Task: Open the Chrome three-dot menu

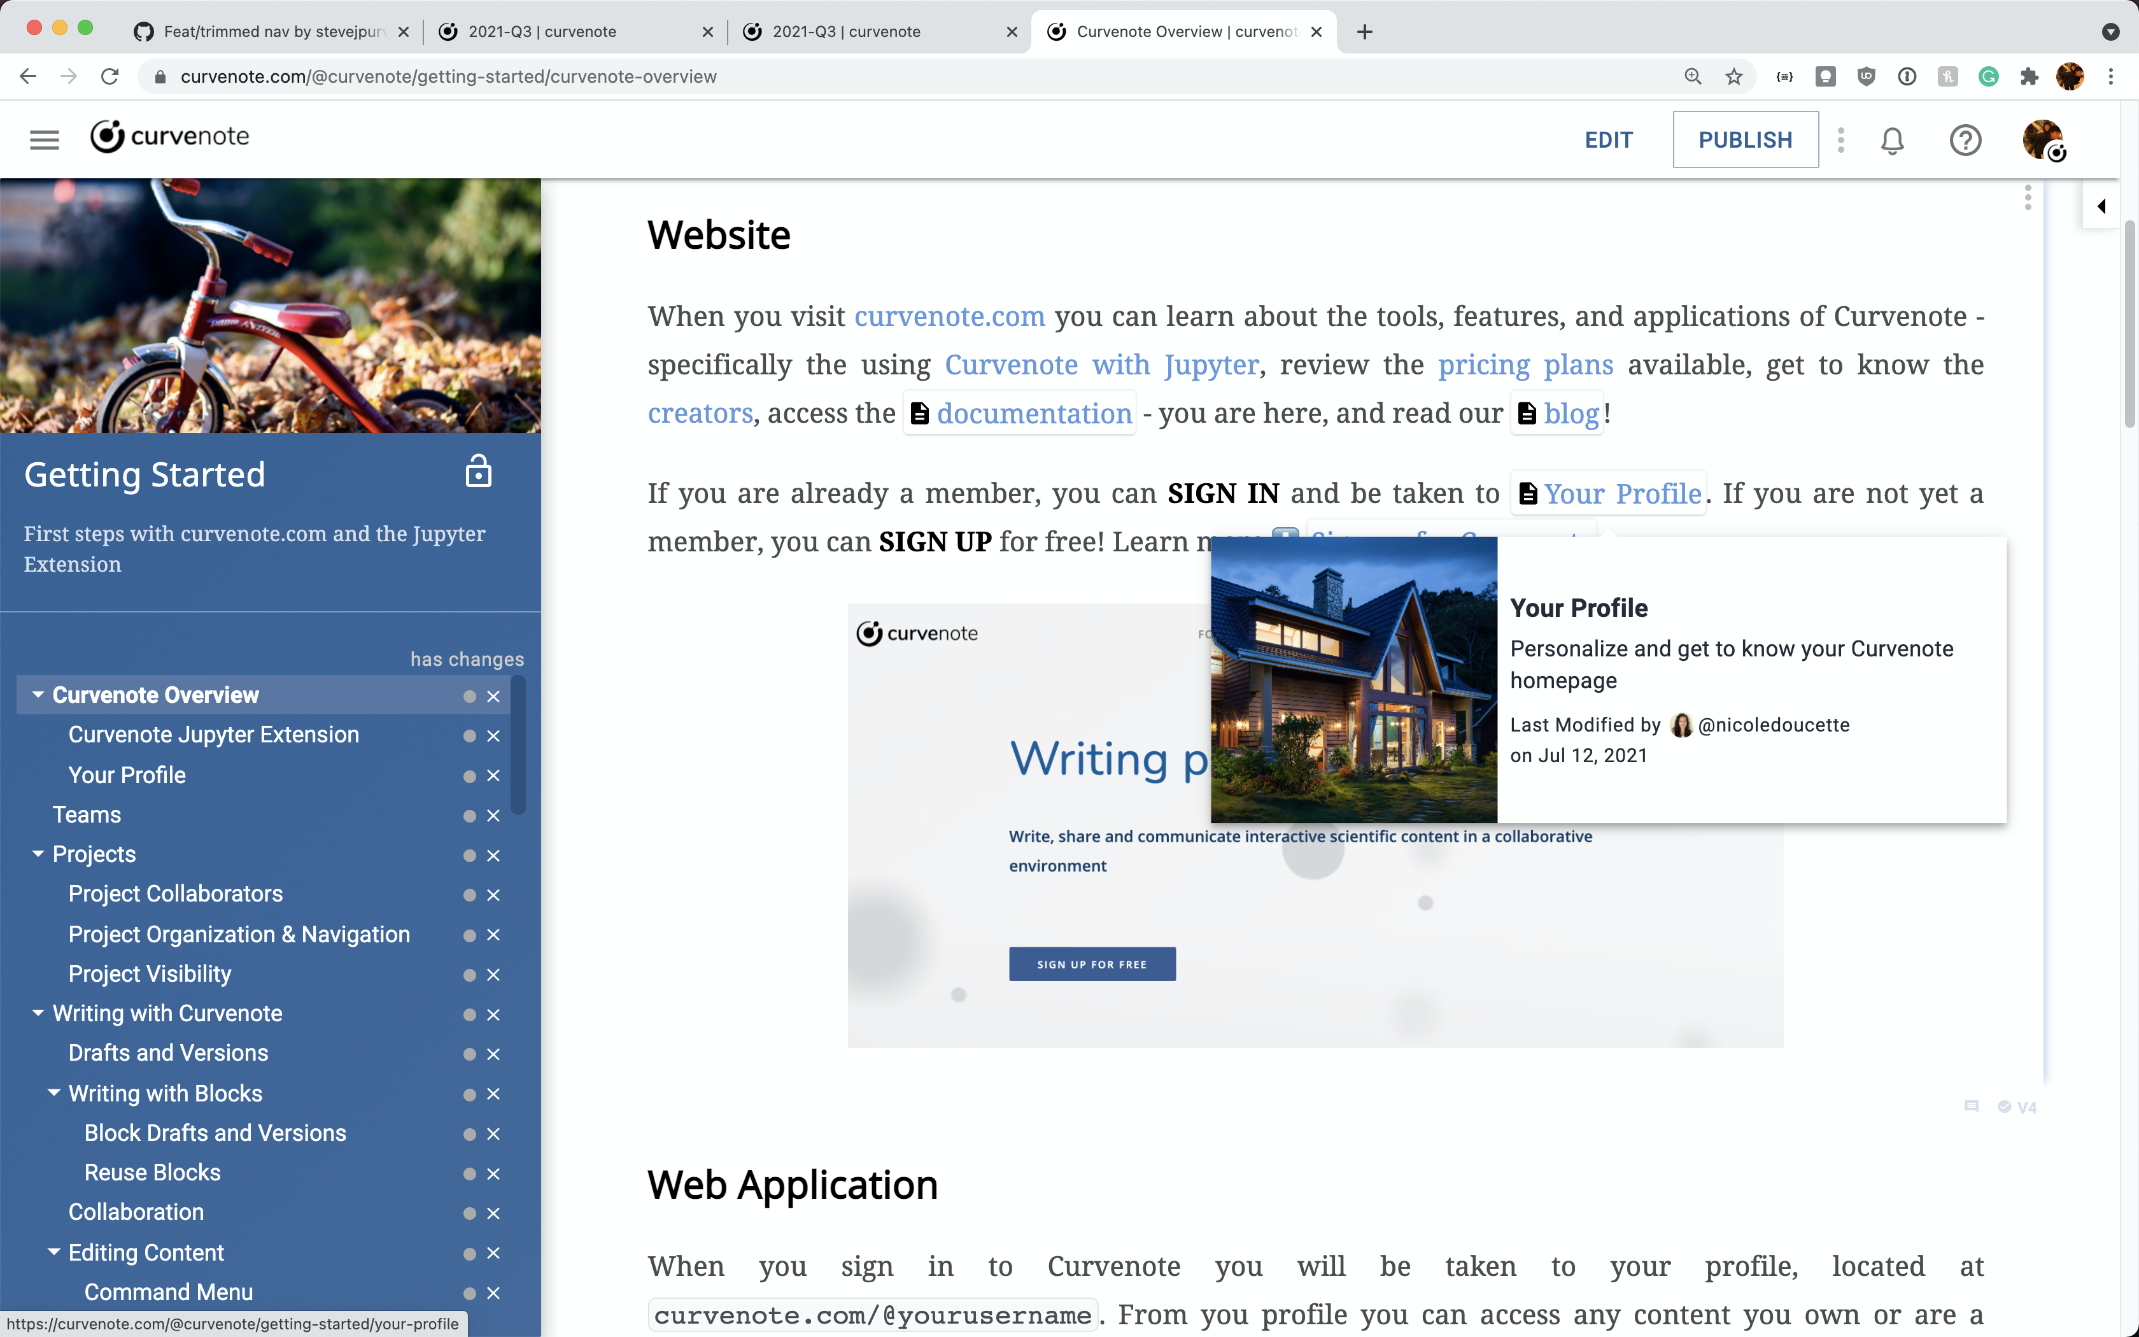Action: coord(2111,77)
